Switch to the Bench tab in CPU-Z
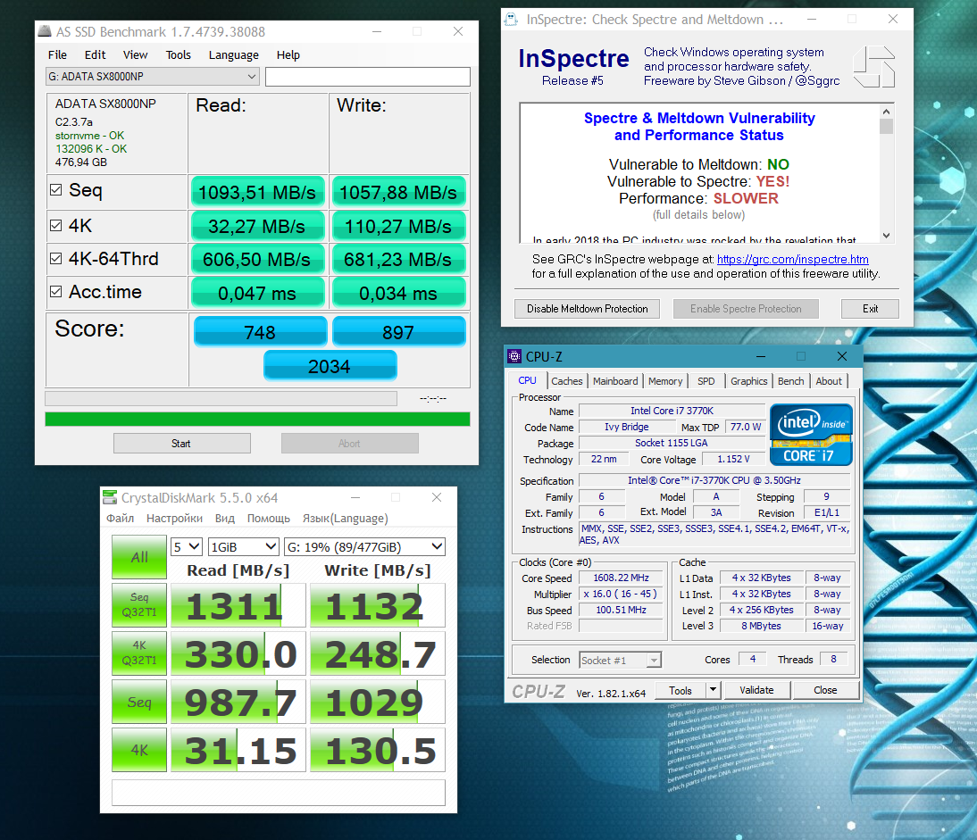 tap(790, 381)
